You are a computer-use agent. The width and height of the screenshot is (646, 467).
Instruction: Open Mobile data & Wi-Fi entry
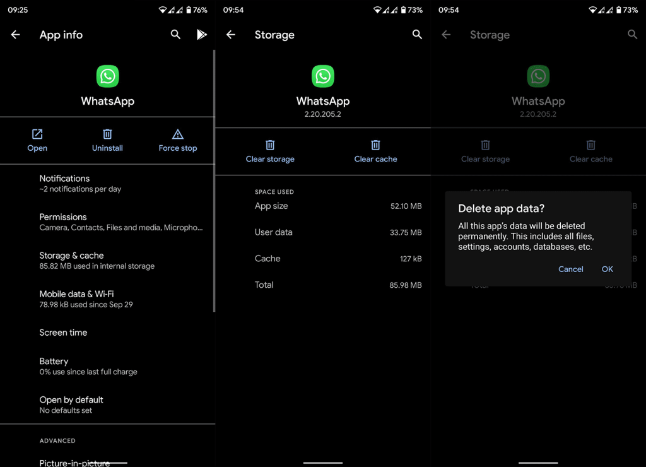107,299
